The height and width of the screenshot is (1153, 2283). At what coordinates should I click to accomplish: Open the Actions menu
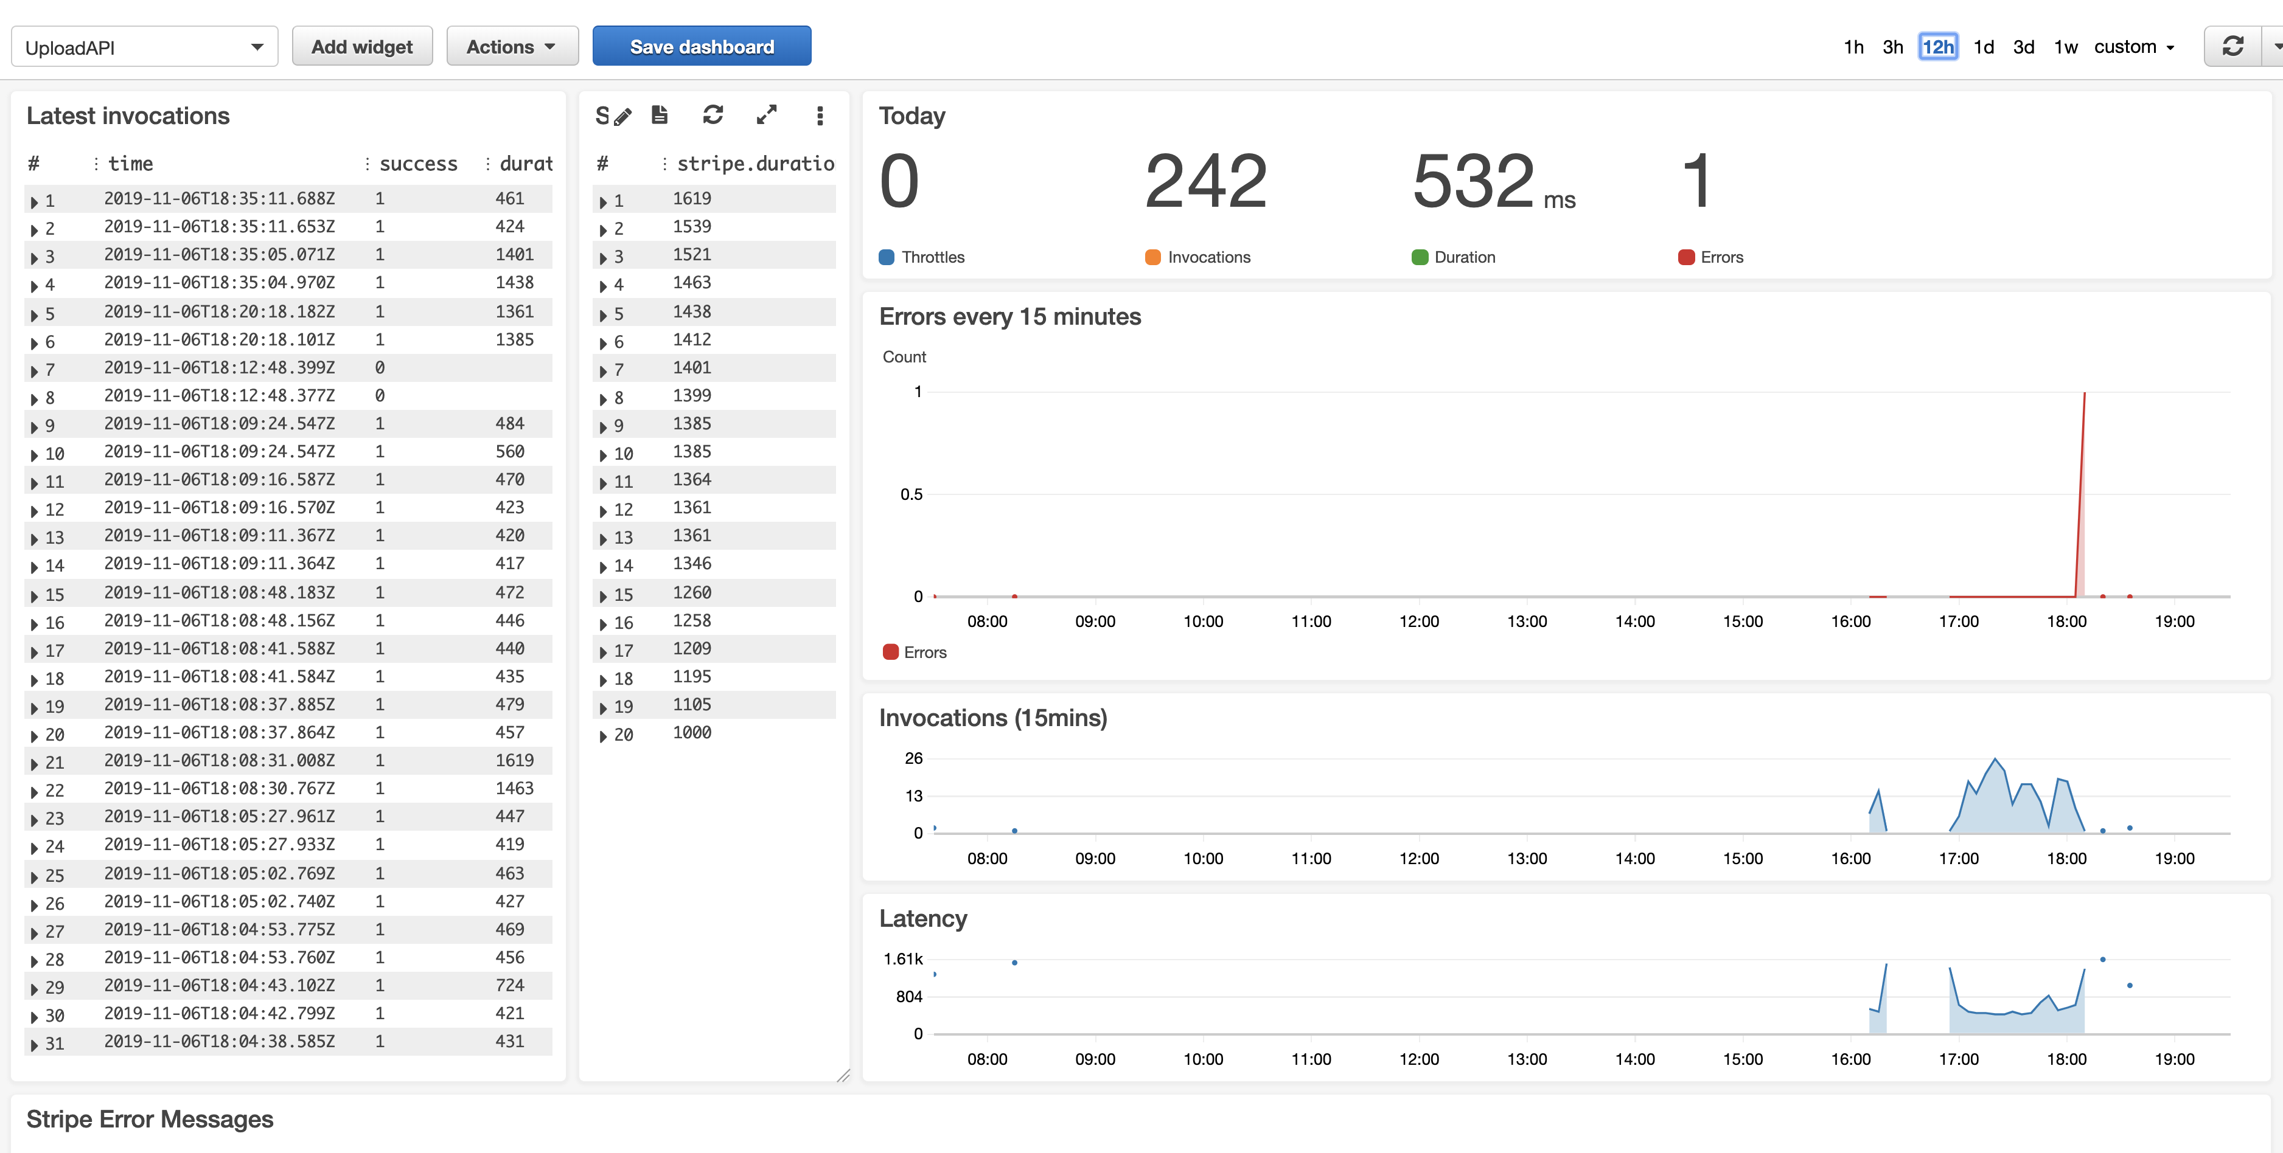[511, 46]
